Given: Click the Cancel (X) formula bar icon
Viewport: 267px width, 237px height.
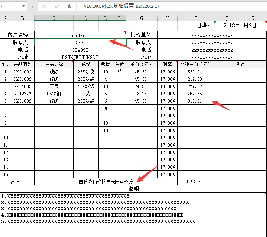Looking at the screenshot, I should (x=44, y=6).
